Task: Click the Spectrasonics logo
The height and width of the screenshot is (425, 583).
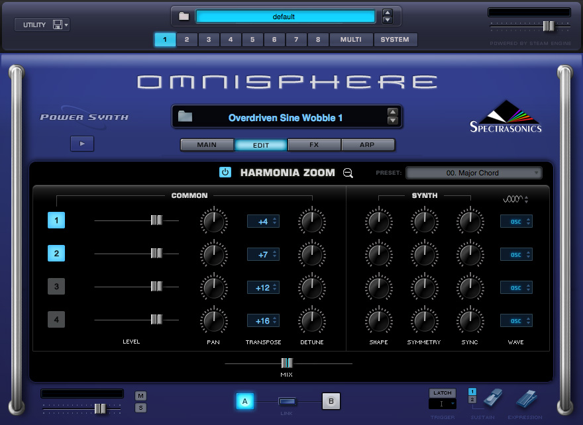Action: tap(505, 117)
